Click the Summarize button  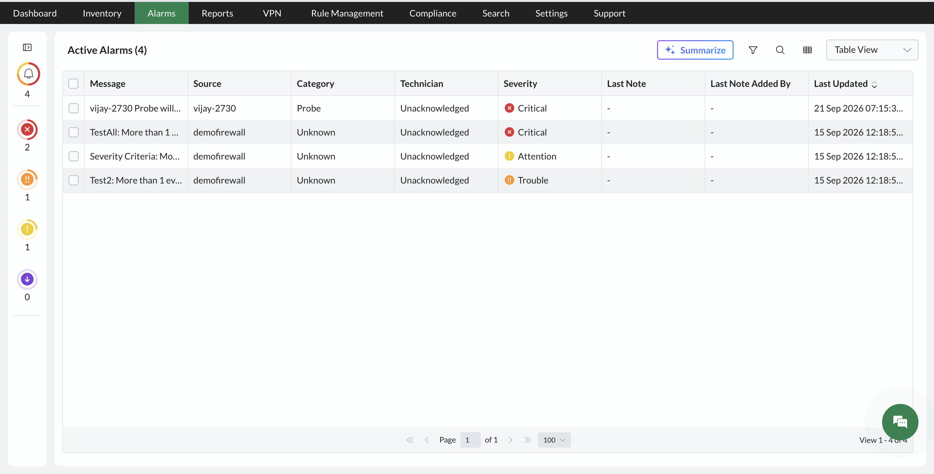tap(695, 50)
